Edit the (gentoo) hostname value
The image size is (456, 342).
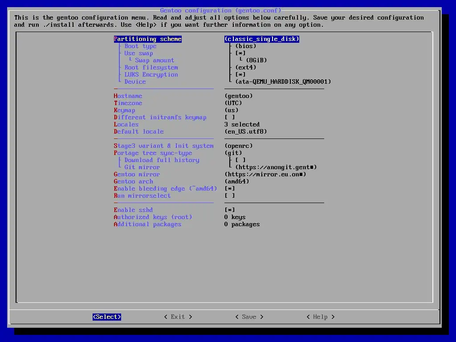[239, 96]
